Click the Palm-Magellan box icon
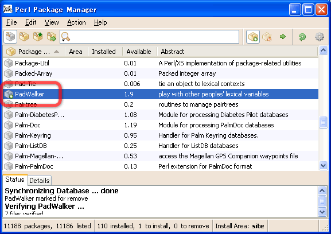 point(9,156)
